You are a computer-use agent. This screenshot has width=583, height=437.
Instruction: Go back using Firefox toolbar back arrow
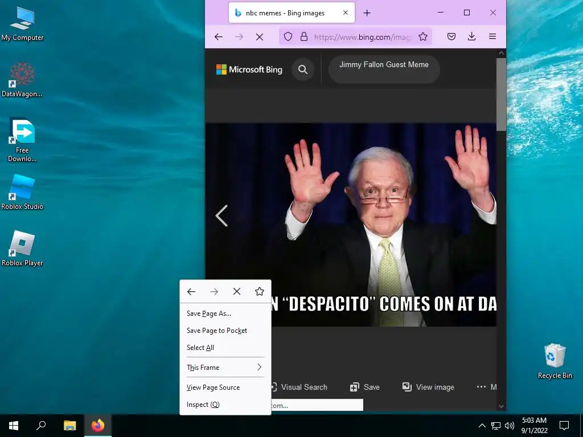(219, 36)
